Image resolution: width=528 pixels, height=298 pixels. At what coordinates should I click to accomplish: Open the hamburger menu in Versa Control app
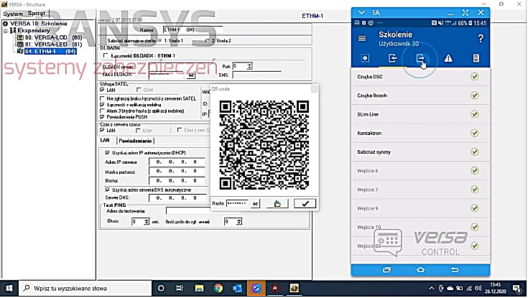362,38
